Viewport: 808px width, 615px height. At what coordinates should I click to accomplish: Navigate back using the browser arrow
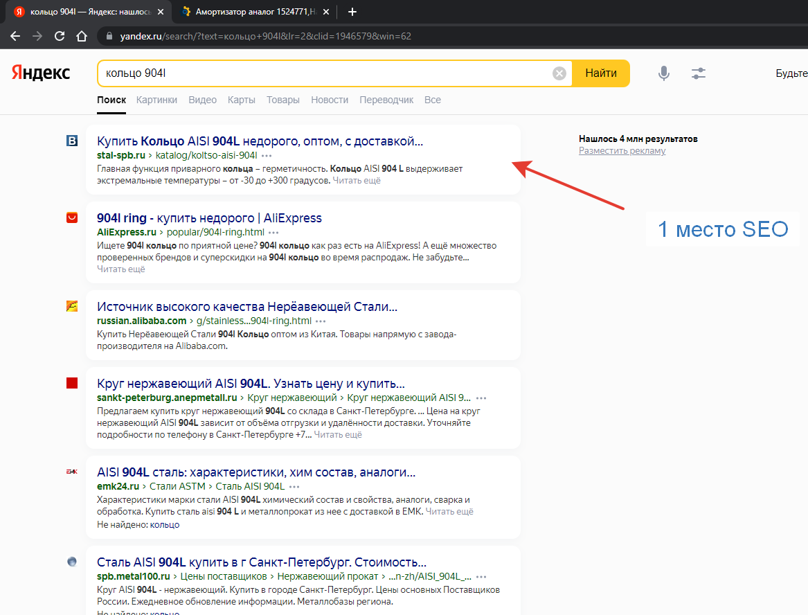pyautogui.click(x=15, y=36)
